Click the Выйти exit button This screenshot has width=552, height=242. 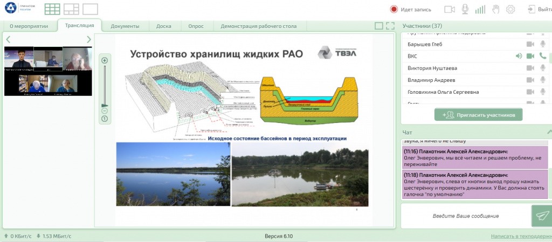(x=540, y=10)
